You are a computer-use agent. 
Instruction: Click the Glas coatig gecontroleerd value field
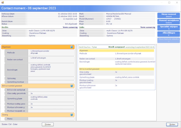tap(51, 93)
